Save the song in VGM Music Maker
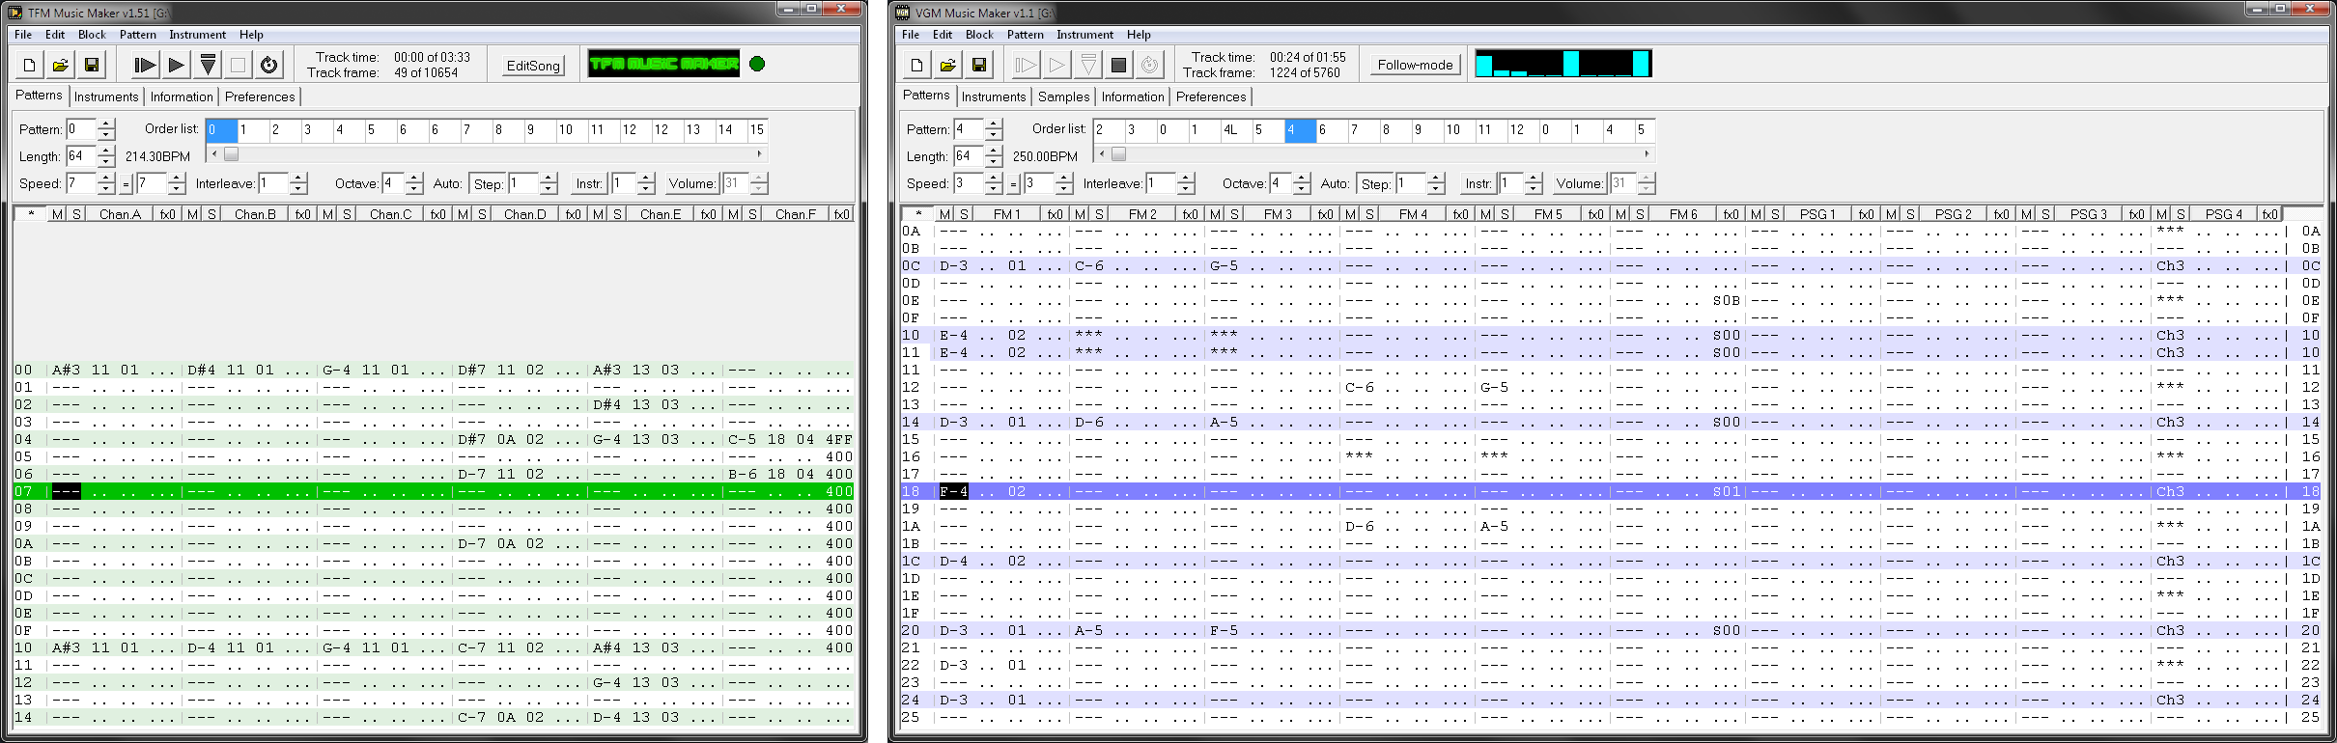2337x743 pixels. [x=978, y=65]
